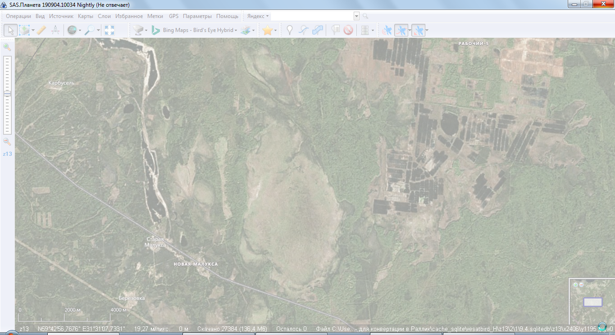Toggle the GPS connect receiver button

click(x=387, y=30)
